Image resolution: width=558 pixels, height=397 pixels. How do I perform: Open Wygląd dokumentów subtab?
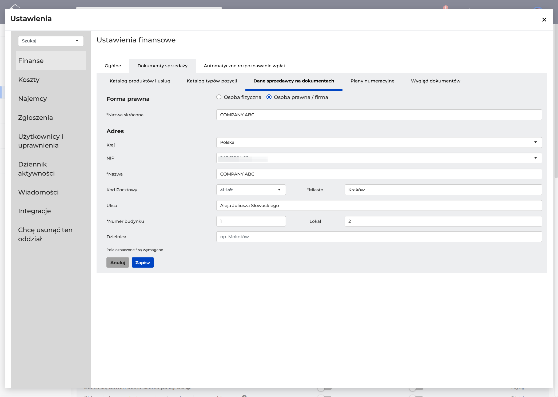435,81
